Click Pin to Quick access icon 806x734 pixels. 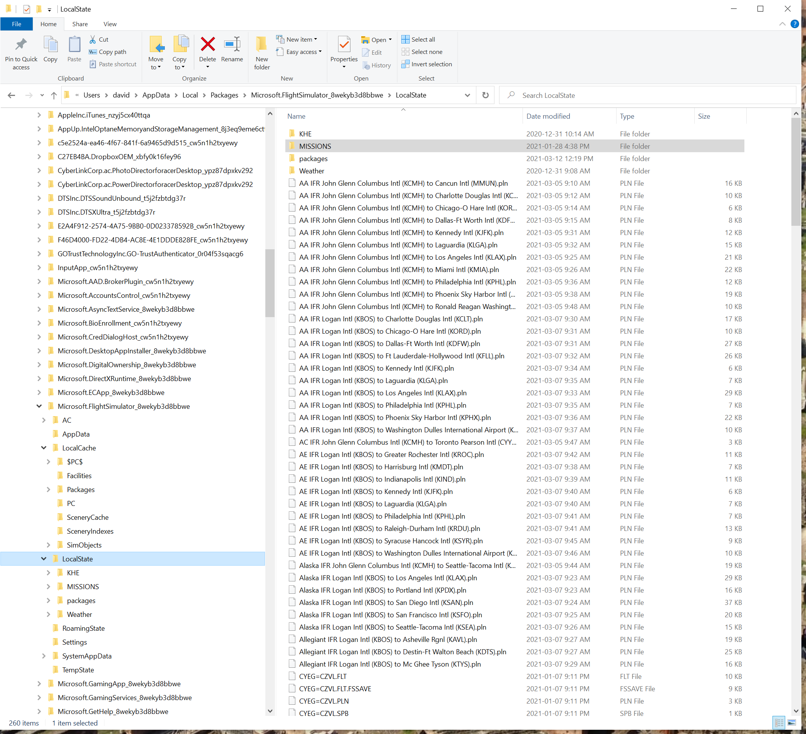(x=21, y=45)
